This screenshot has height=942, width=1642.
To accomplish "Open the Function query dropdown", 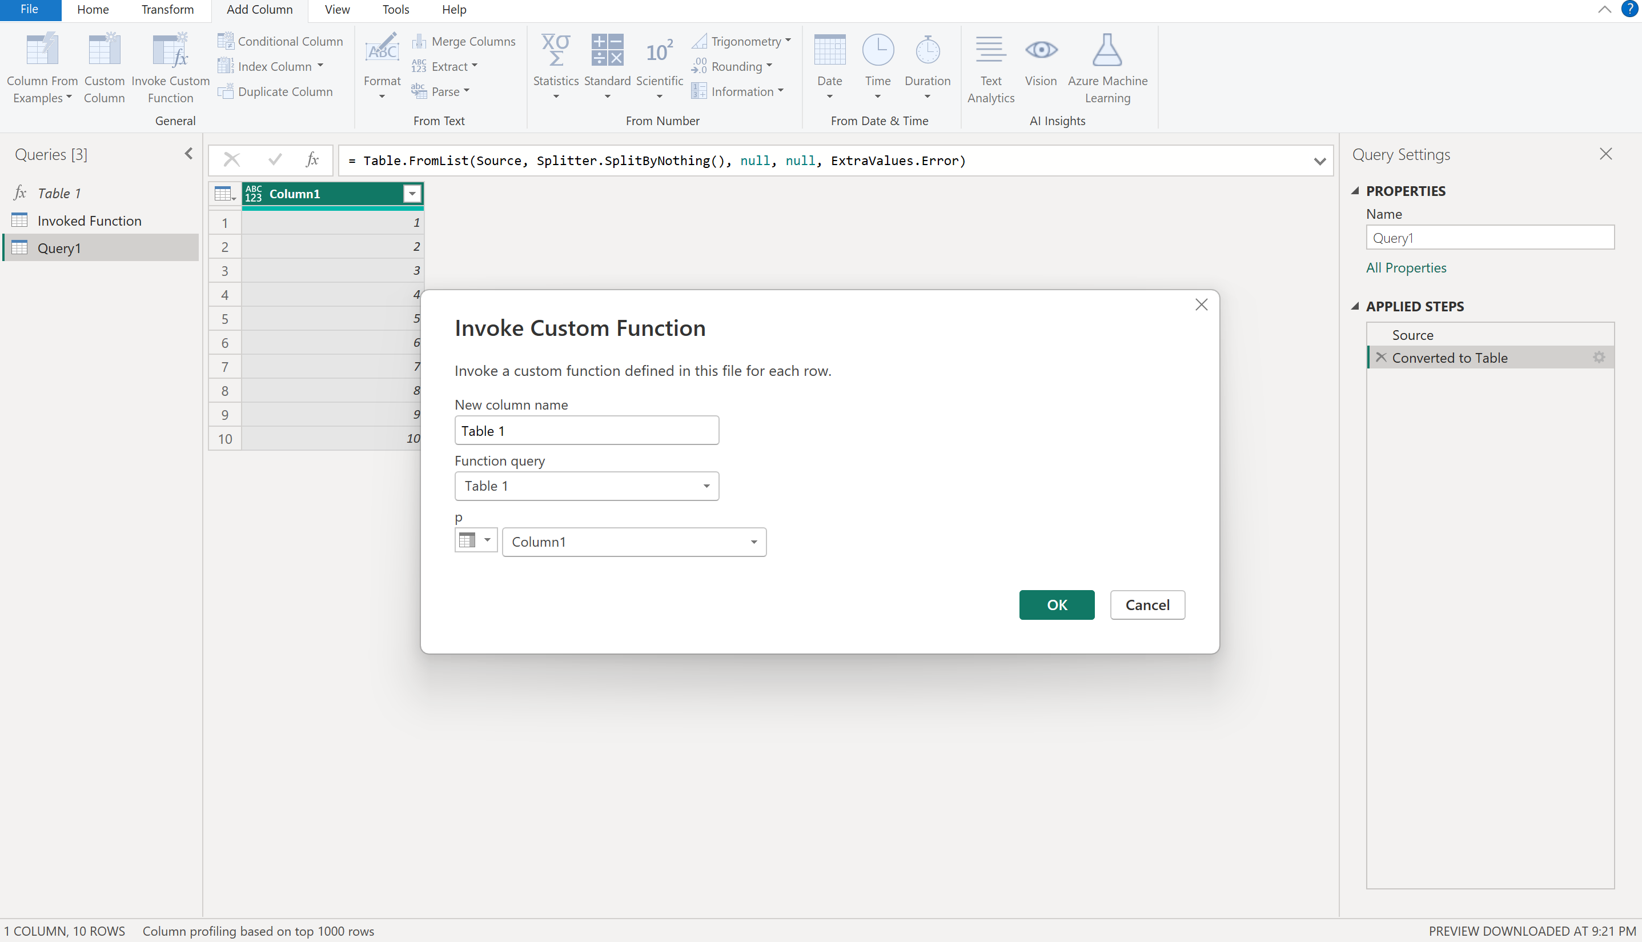I will pyautogui.click(x=706, y=486).
